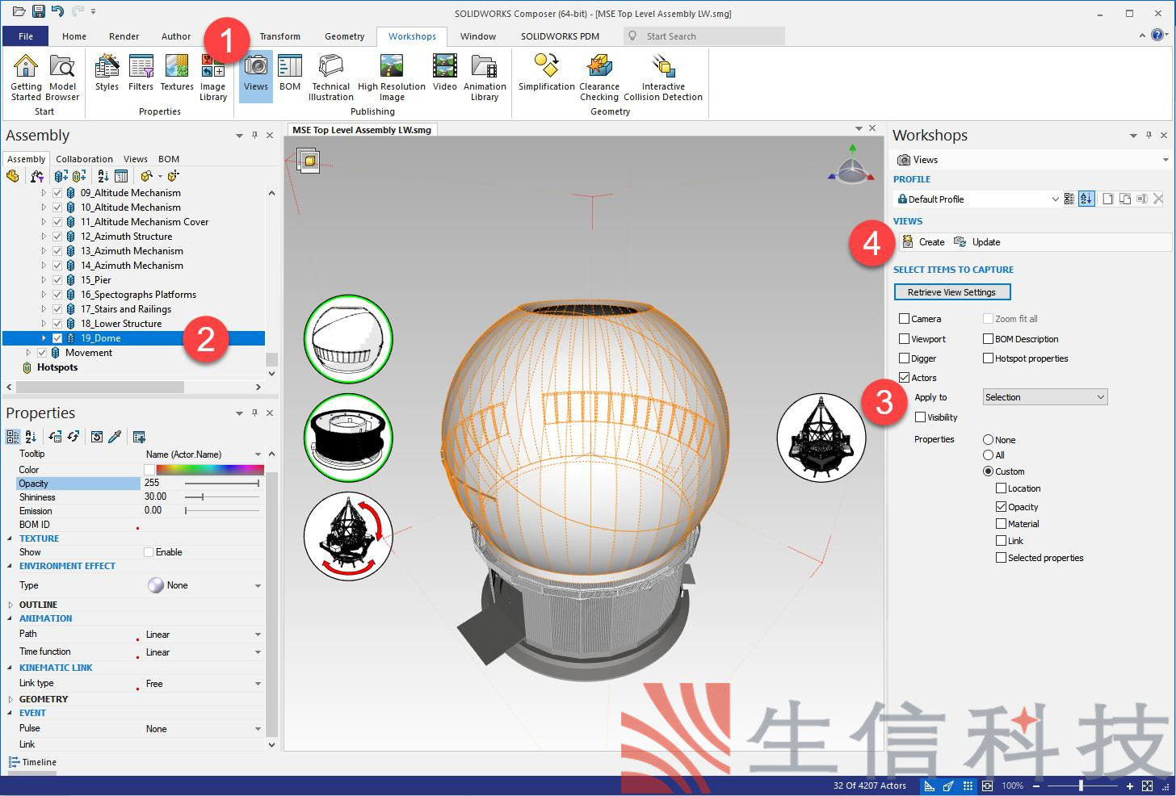Viewport: 1176px width, 796px height.
Task: Click the Help question mark icon
Action: coord(1158,36)
